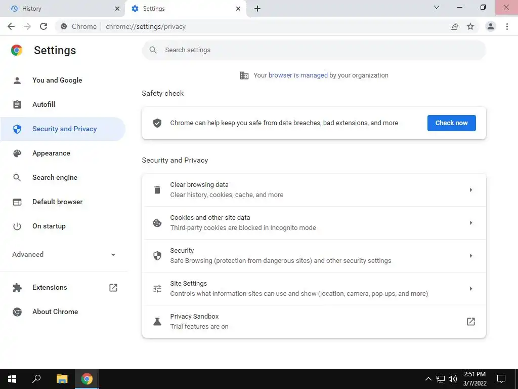
Task: Bookmark this tab with the star icon
Action: point(470,26)
